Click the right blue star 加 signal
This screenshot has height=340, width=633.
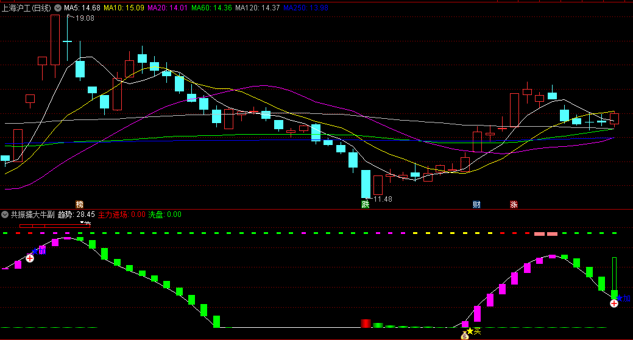623,299
